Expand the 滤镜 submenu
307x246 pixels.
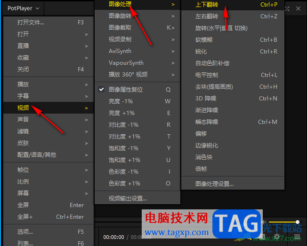[x=48, y=131]
